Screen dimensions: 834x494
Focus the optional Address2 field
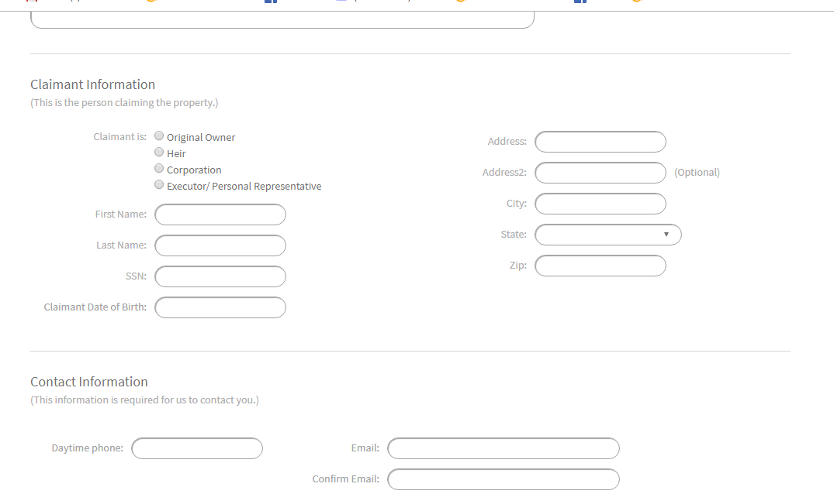click(x=600, y=173)
